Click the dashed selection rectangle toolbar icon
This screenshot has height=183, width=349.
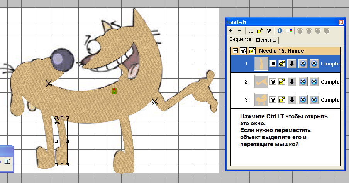(251, 31)
